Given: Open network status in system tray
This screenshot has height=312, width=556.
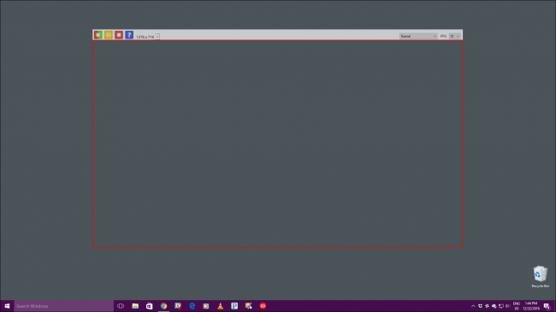Looking at the screenshot, I should 501,306.
